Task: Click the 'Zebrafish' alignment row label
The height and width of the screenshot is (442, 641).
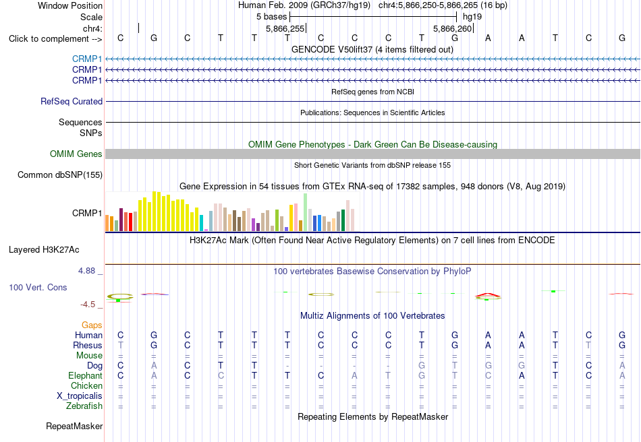Action: 84,406
